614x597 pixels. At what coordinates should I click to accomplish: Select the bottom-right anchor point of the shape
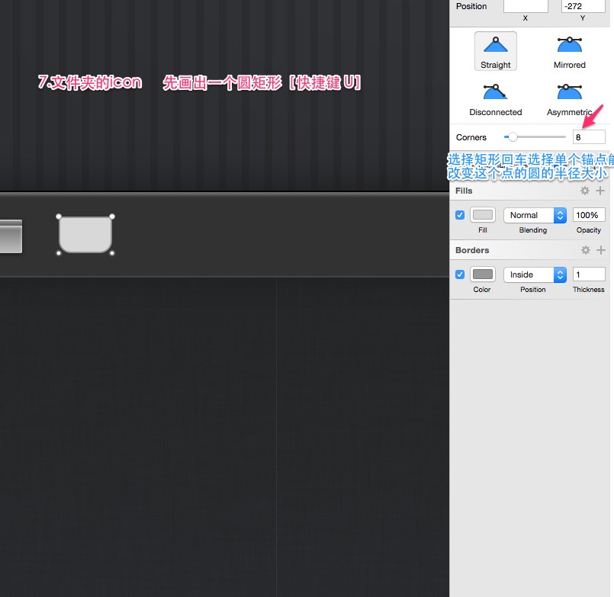coord(112,253)
